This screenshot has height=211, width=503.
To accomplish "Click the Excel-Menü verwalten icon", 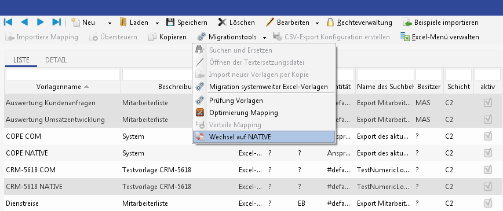I will click(405, 36).
